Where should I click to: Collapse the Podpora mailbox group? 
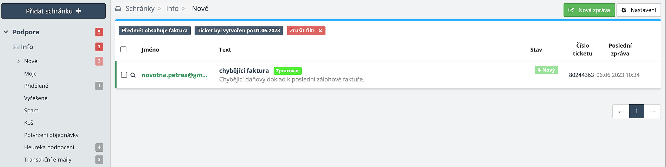click(6, 32)
